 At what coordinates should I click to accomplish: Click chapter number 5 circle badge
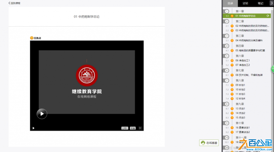tap(227, 56)
